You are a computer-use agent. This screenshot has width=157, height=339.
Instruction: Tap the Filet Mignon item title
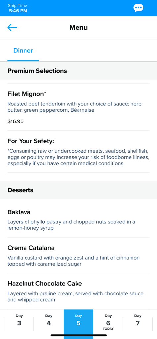point(27,94)
